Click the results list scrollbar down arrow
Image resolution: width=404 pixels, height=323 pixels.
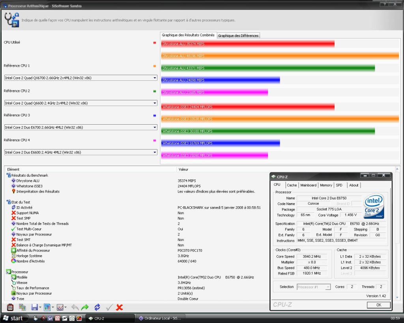click(x=397, y=297)
